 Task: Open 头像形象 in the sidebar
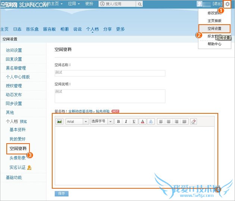(18, 158)
